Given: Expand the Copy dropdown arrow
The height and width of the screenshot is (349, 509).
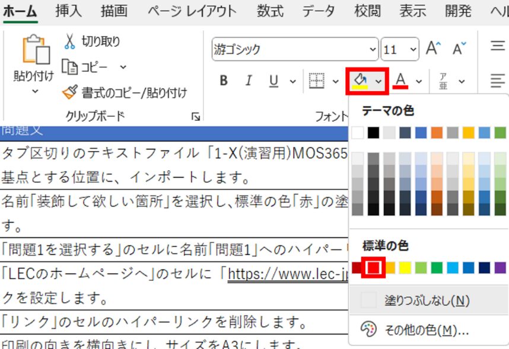Looking at the screenshot, I should (123, 67).
